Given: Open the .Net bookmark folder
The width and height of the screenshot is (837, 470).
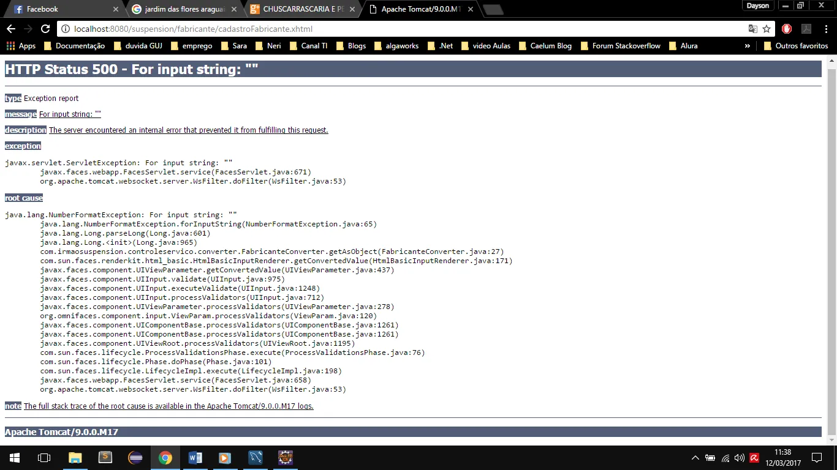Looking at the screenshot, I should (x=440, y=46).
